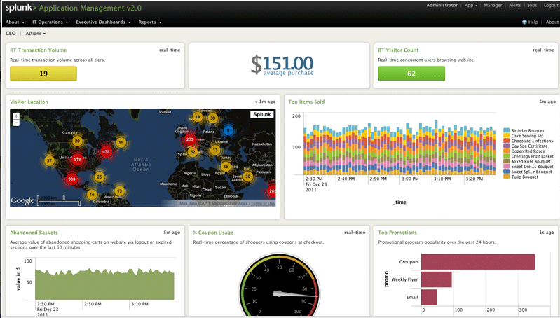Click the Birthday Bouquet legend color swatch

click(x=506, y=130)
